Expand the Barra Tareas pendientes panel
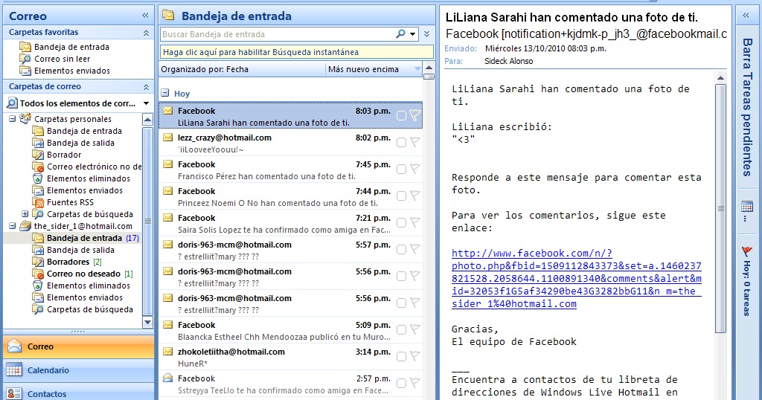The width and height of the screenshot is (762, 400). [746, 16]
